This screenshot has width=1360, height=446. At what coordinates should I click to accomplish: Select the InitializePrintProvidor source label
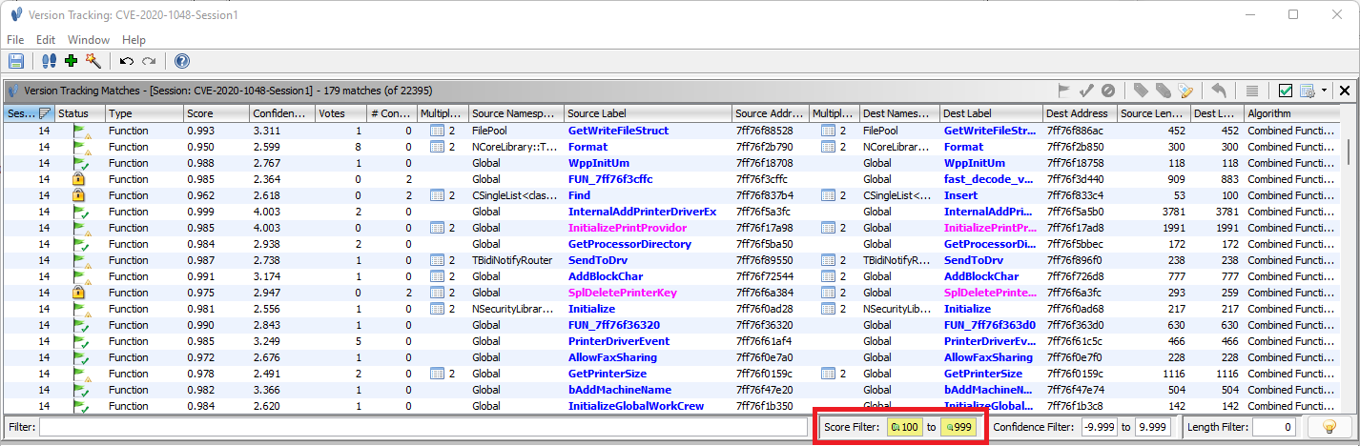point(628,228)
